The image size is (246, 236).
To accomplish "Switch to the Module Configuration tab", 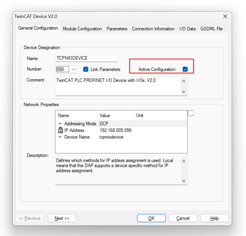I will coord(82,29).
